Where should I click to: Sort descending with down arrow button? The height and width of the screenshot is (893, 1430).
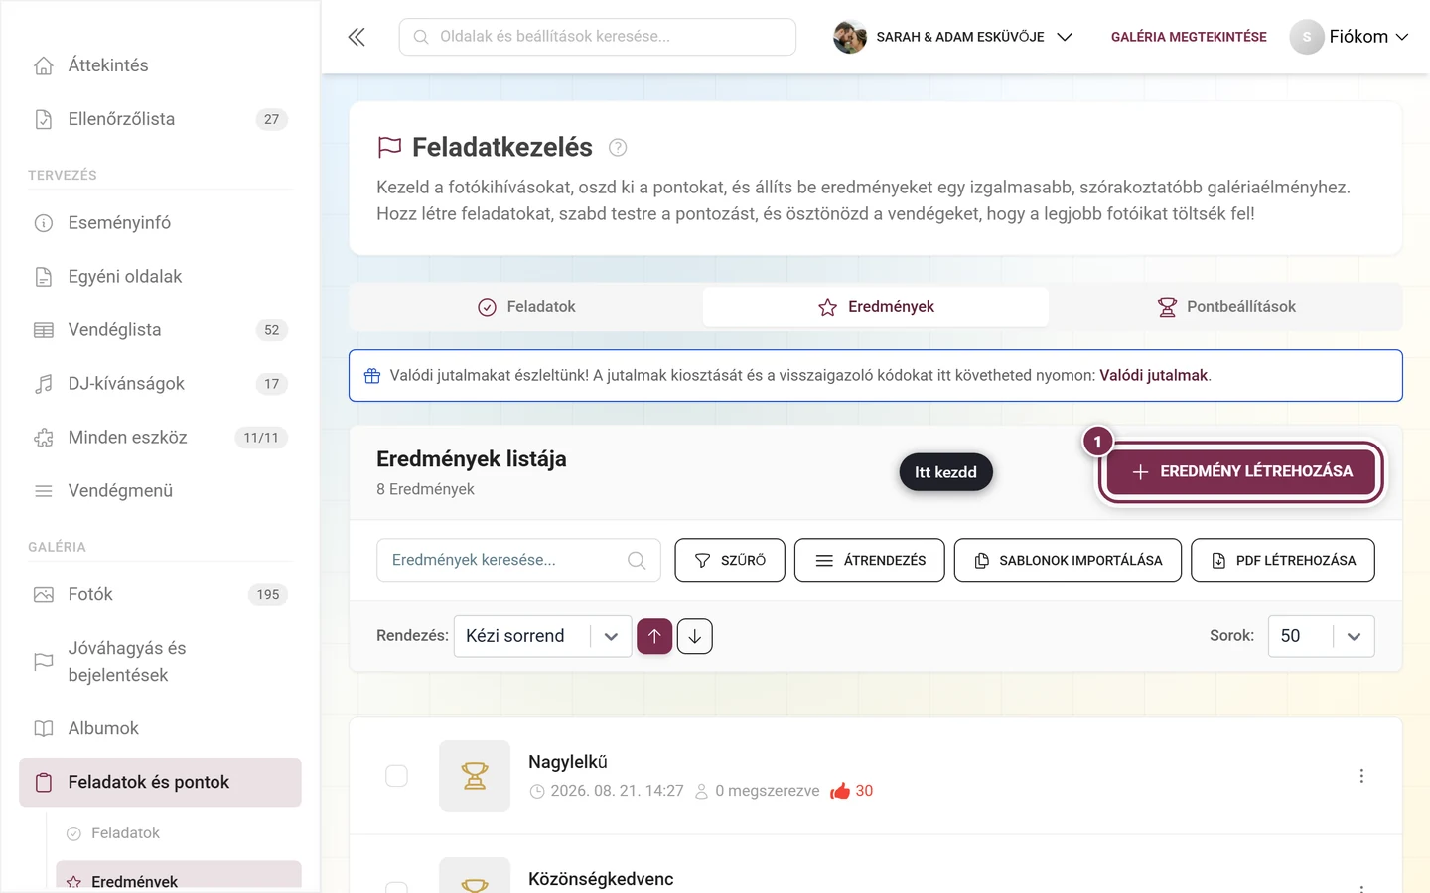[695, 636]
